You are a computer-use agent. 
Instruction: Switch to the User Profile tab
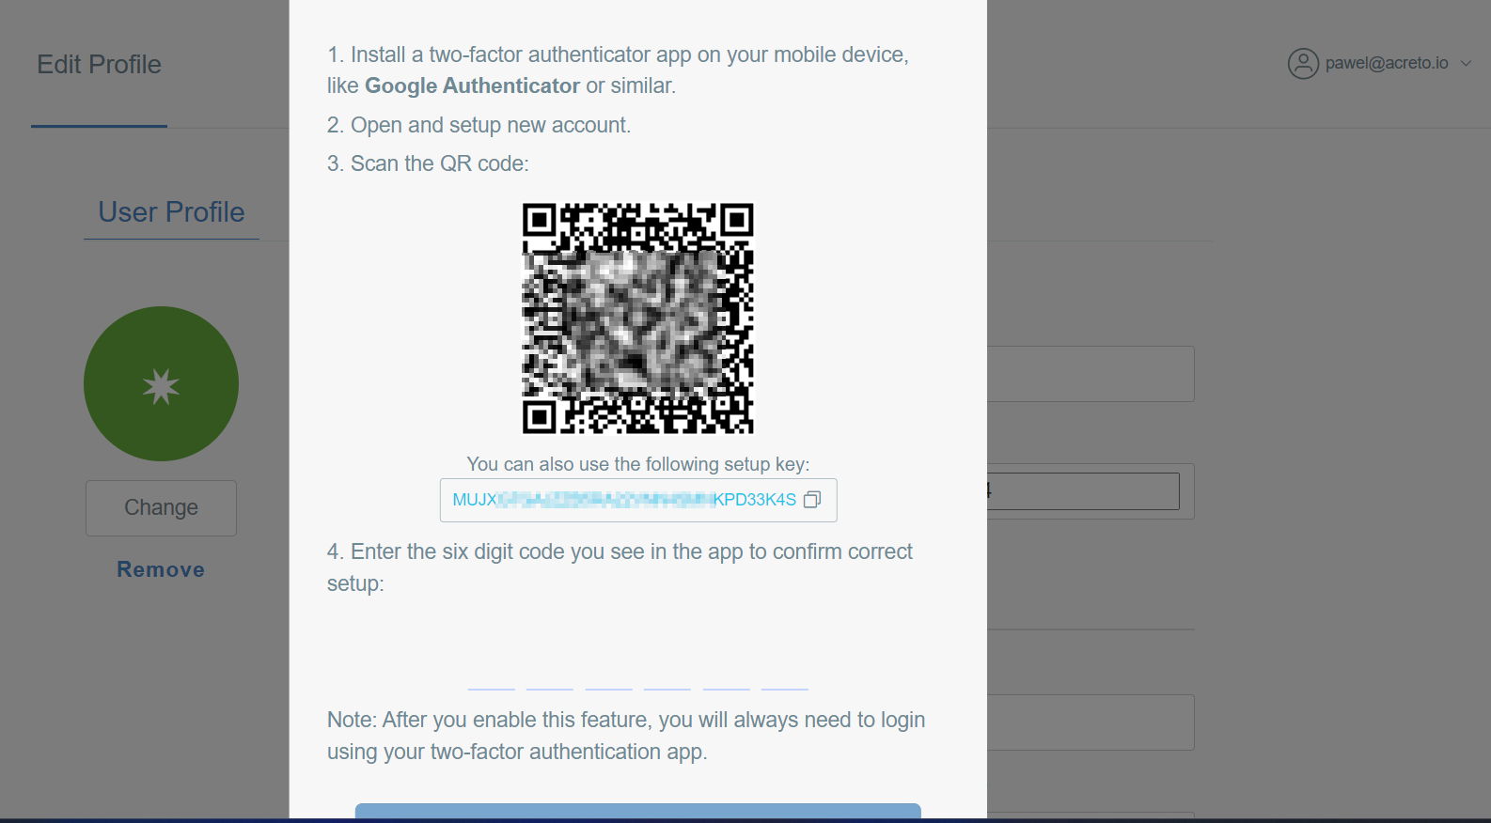coord(171,212)
